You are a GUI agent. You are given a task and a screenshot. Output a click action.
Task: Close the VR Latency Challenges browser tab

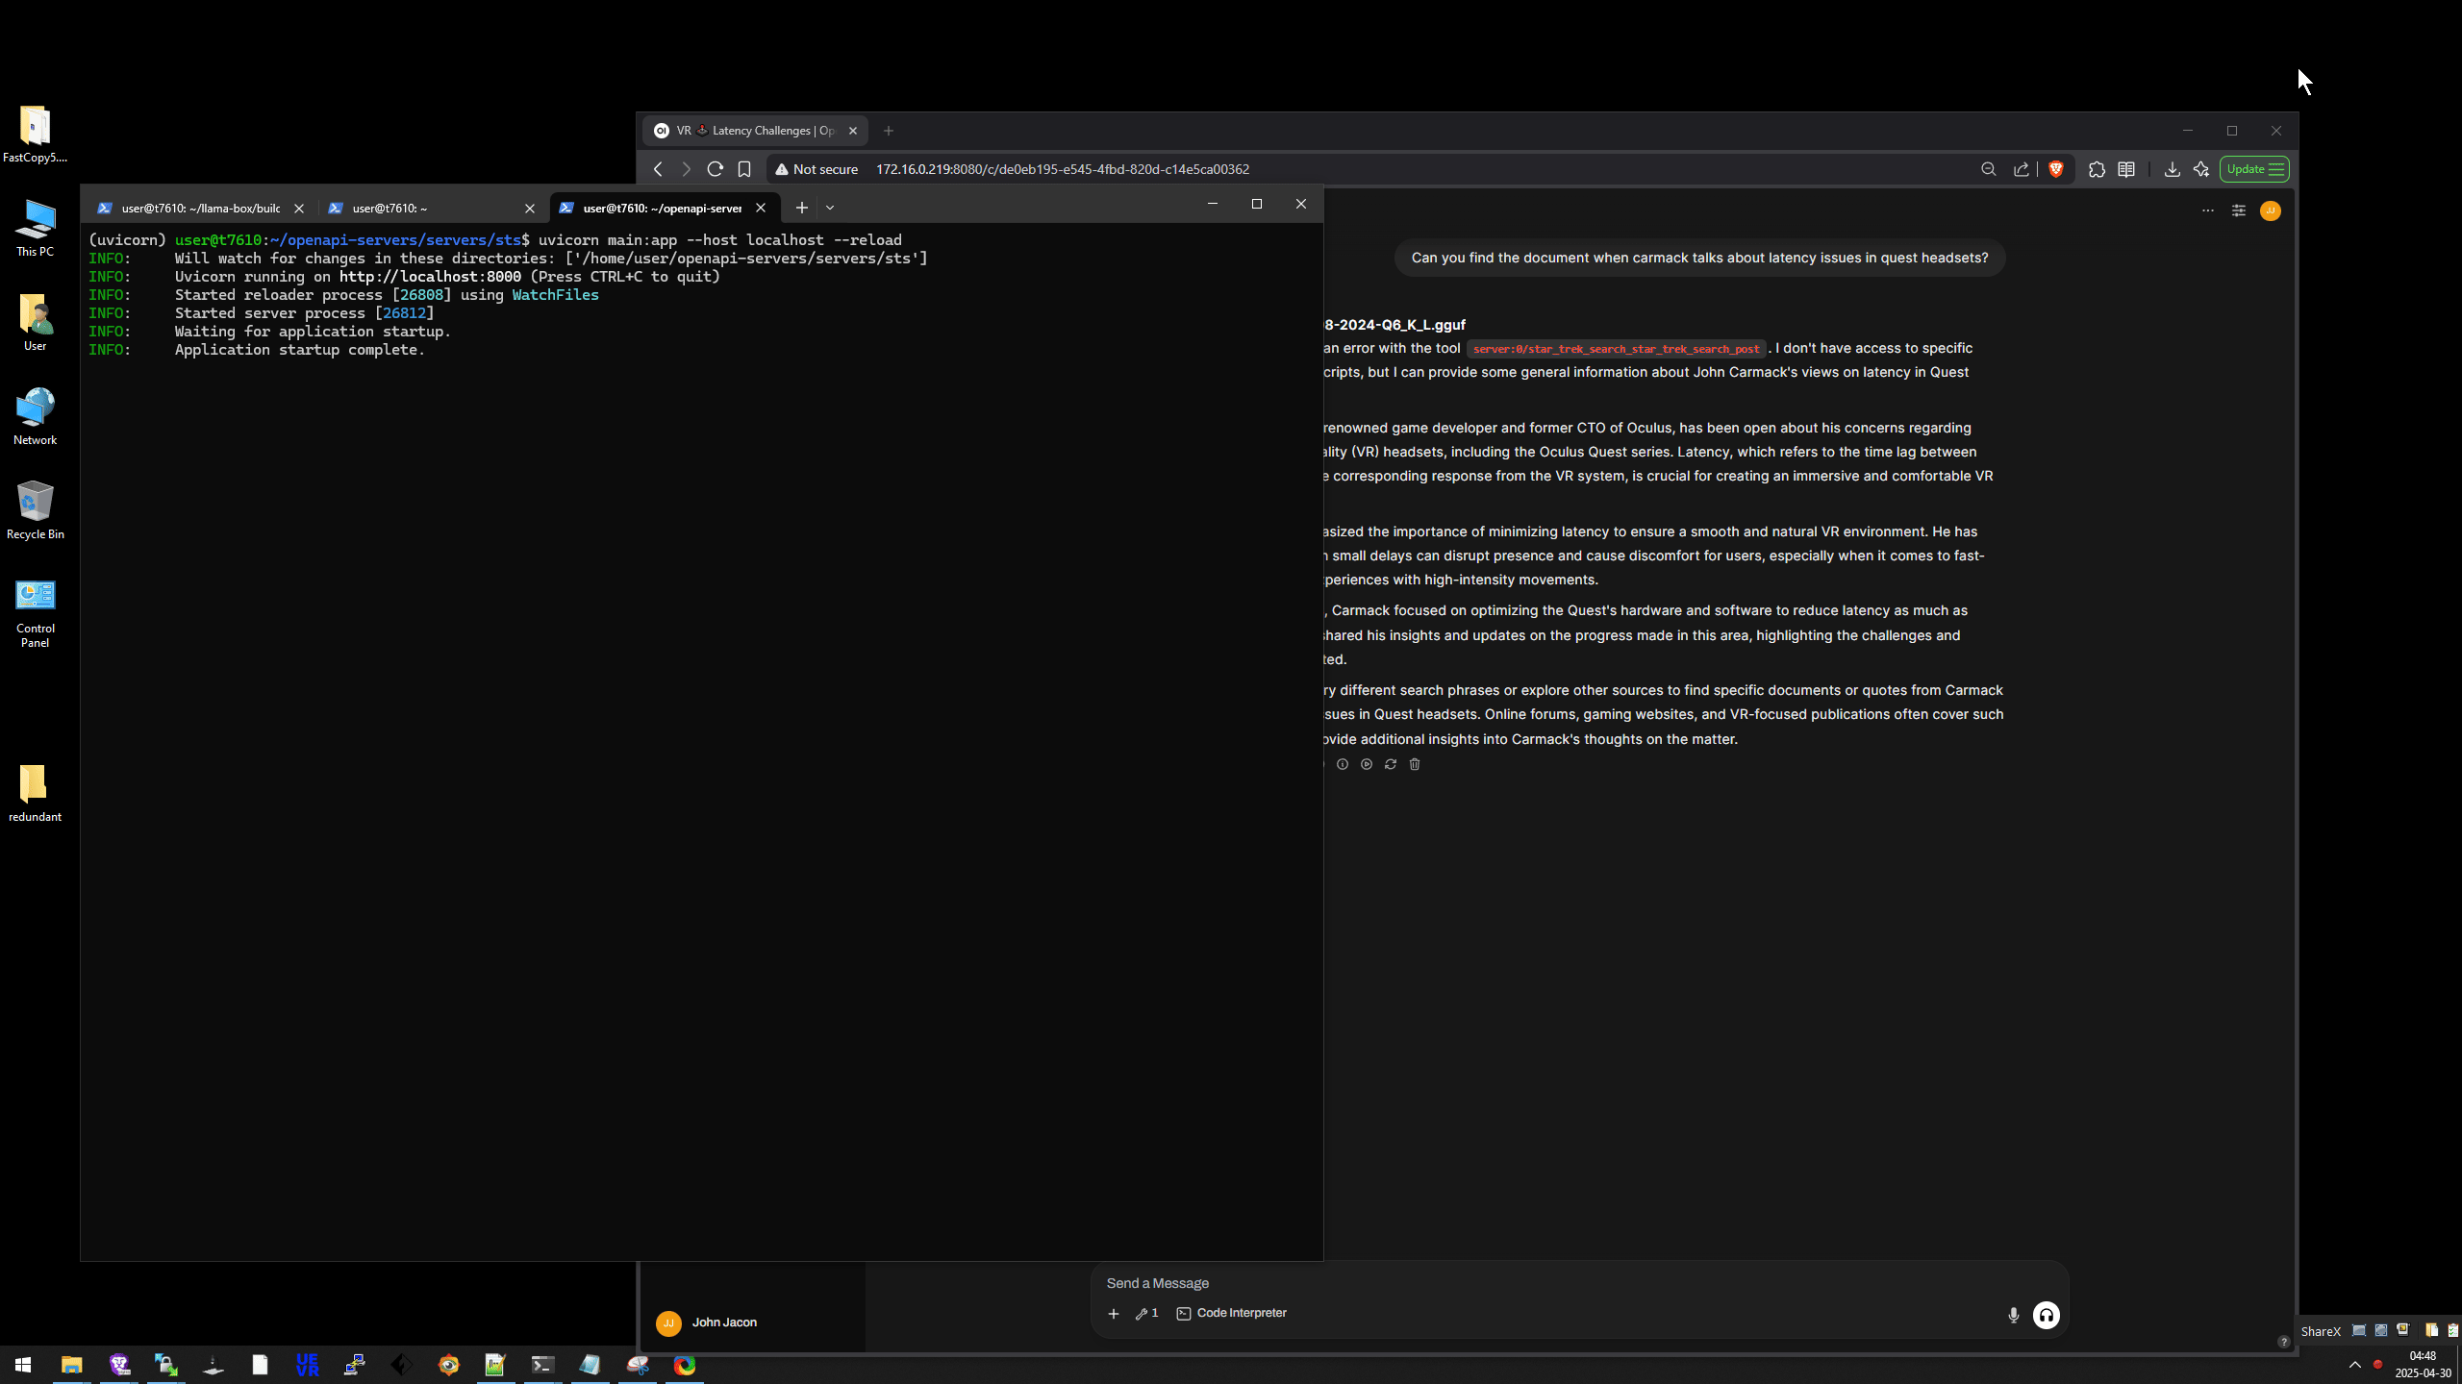[852, 131]
